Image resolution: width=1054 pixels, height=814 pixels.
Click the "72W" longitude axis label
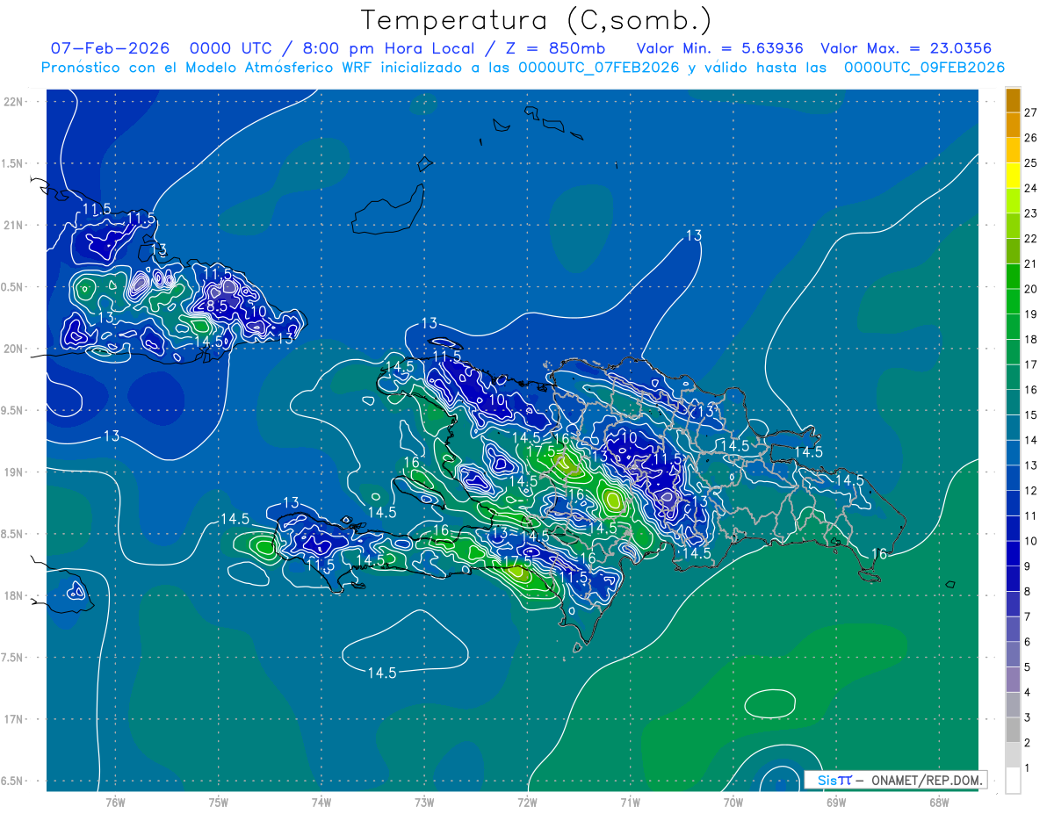527,803
